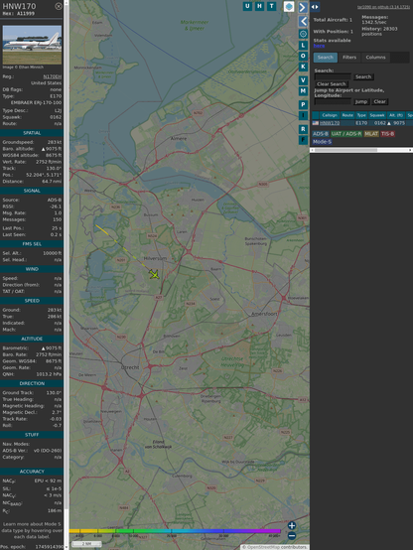Click the H button in map header

click(259, 6)
